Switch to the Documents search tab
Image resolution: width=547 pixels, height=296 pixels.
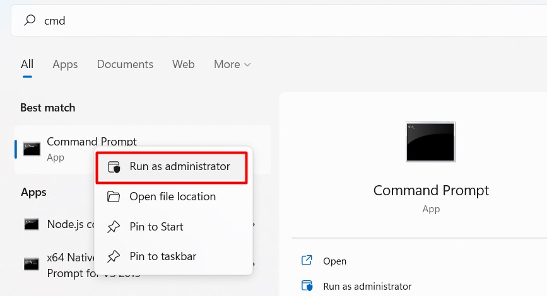(125, 64)
